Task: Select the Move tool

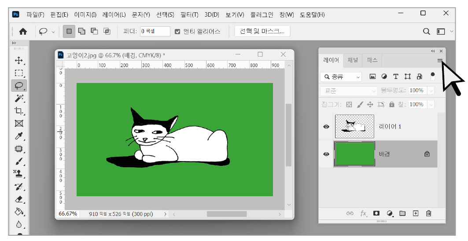Action: (19, 61)
